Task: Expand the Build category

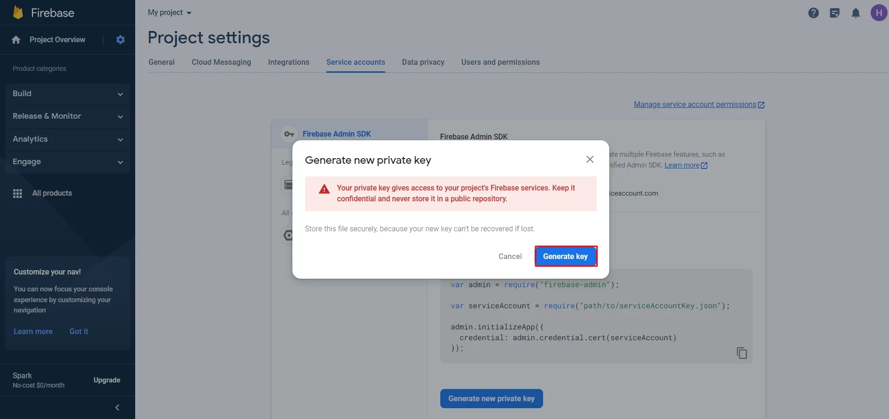Action: [68, 94]
